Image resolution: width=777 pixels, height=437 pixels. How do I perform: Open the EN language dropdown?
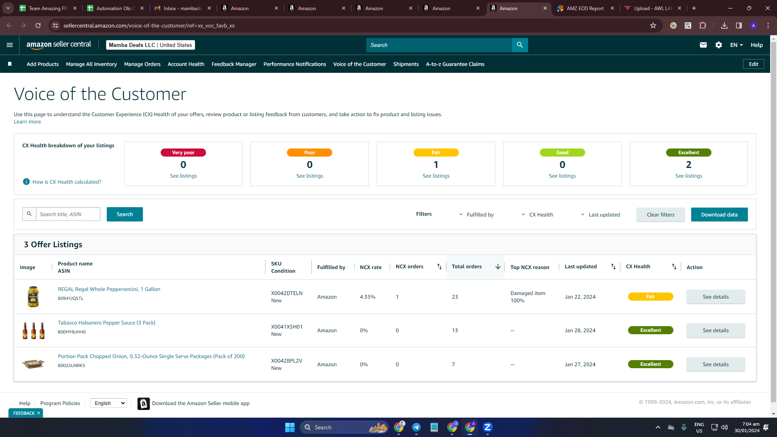tap(737, 45)
